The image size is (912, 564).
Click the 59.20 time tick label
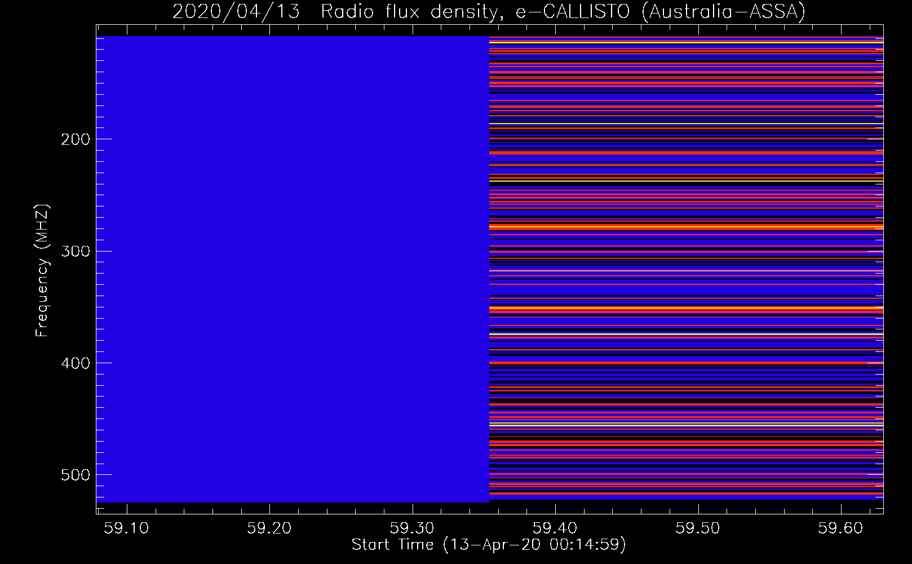tap(269, 528)
